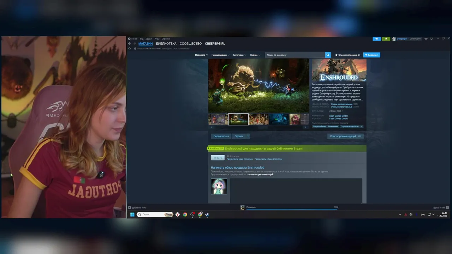Screen dimensions: 452x254
Task: Switch to Big Picture mode icon
Action: click(432, 39)
